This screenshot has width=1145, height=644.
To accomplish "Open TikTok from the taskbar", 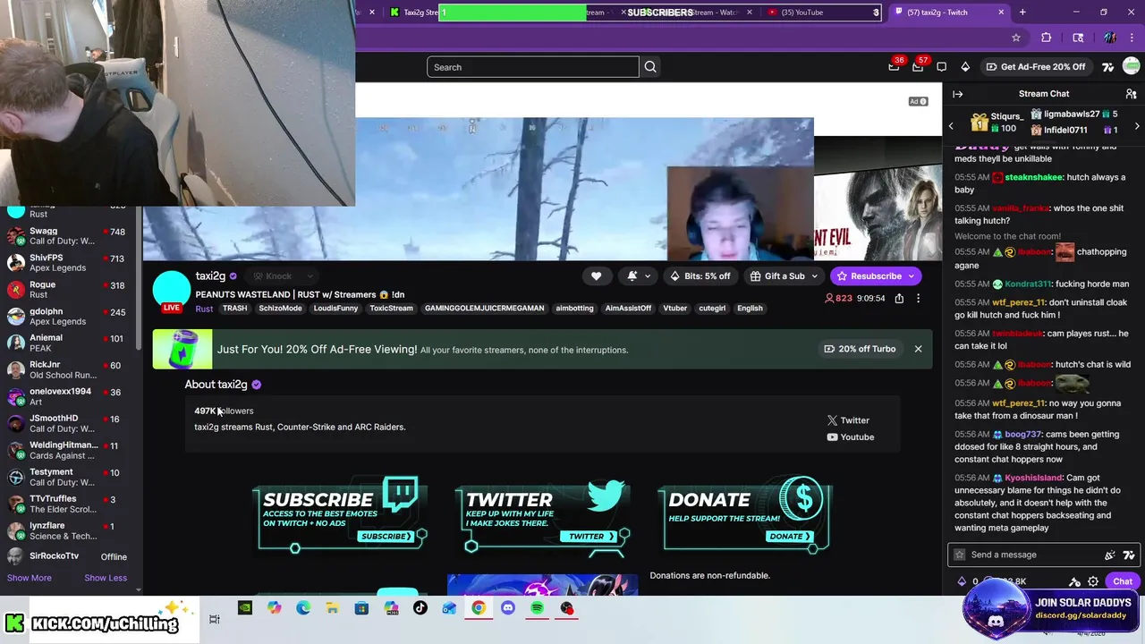I will pyautogui.click(x=420, y=608).
